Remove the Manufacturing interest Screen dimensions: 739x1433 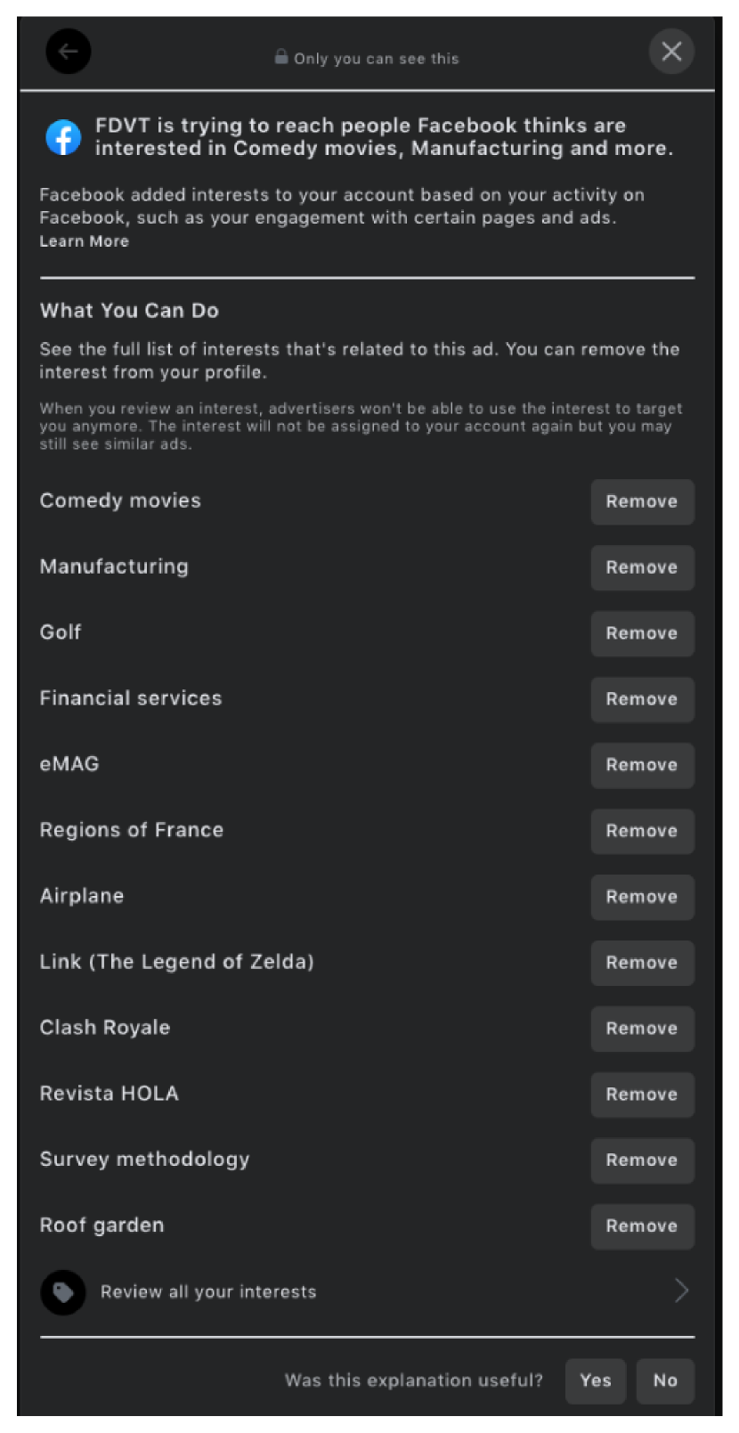point(642,567)
